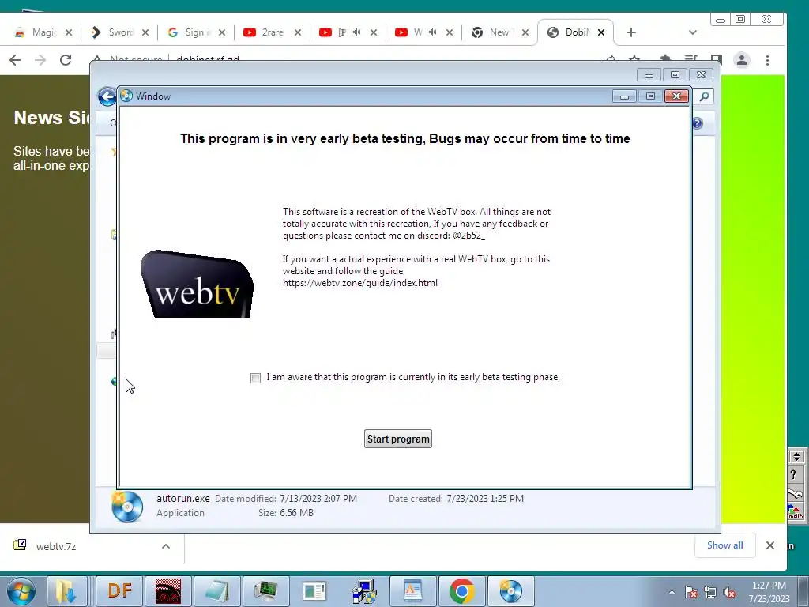The height and width of the screenshot is (607, 809).
Task: Open the webtv.7z downloaded file
Action: coord(56,546)
